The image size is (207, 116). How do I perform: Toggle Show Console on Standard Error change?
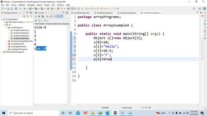pos(62,16)
